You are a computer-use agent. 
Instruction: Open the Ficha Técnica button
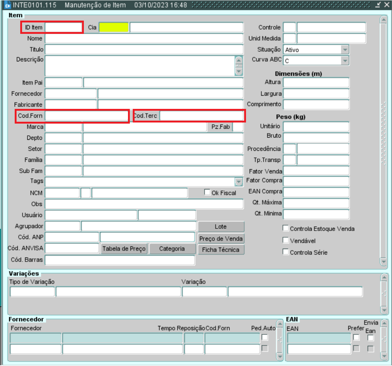pyautogui.click(x=221, y=250)
